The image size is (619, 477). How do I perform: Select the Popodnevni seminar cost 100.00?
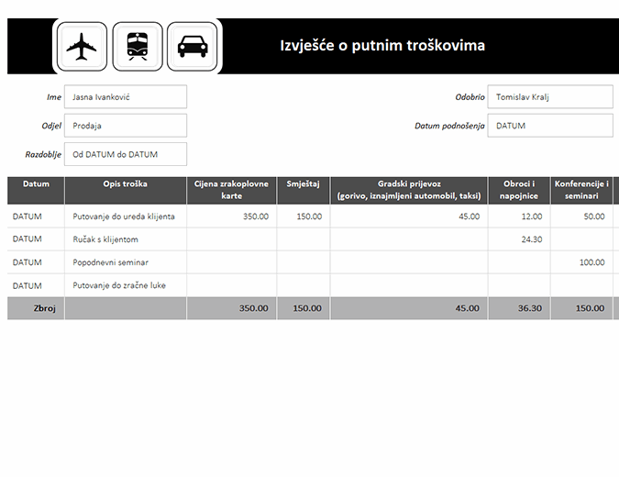[581, 262]
